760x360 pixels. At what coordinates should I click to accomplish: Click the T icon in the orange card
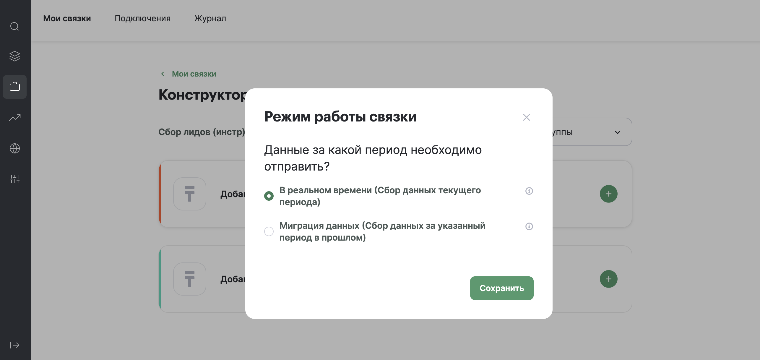point(190,194)
